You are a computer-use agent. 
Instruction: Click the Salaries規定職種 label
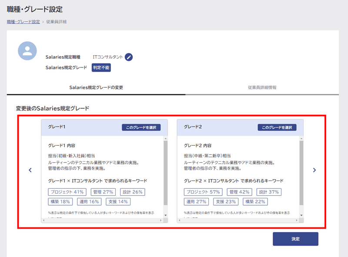63,57
